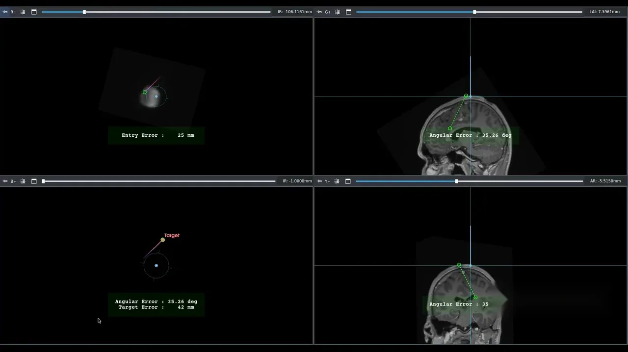Screen dimensions: 628x352
Task: Click the AR: -5.5150mm offset value field
Action: (x=605, y=181)
